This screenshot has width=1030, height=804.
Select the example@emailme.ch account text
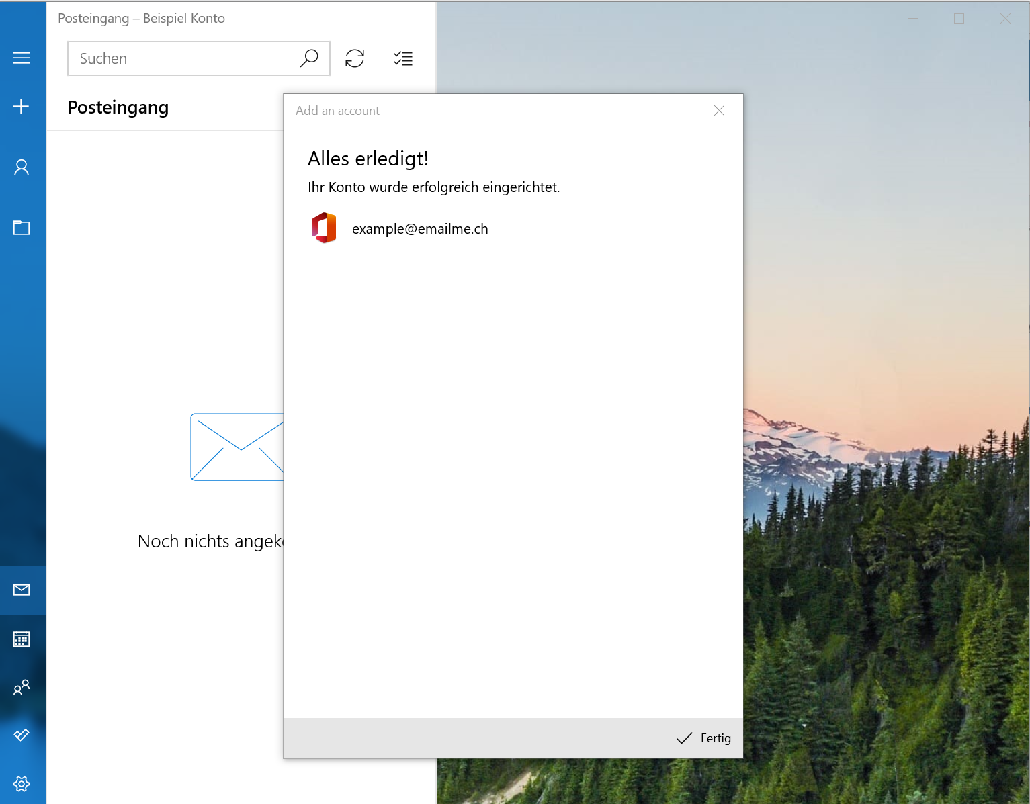(420, 229)
